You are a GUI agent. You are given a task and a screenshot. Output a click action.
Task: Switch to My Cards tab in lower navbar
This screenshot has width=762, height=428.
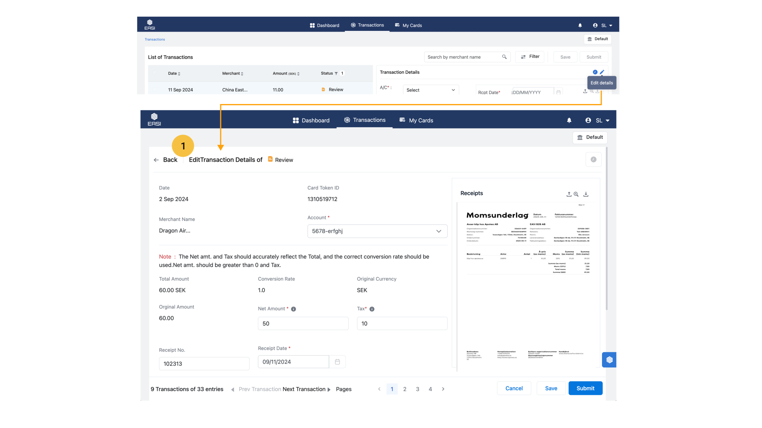coord(416,120)
